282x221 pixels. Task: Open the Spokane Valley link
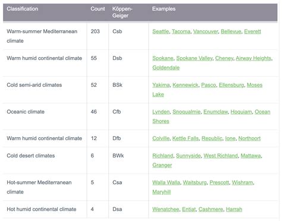pos(195,58)
